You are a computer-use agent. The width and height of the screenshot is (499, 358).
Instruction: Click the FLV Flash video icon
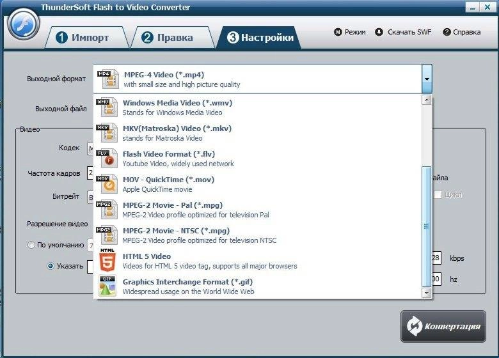[x=107, y=159]
